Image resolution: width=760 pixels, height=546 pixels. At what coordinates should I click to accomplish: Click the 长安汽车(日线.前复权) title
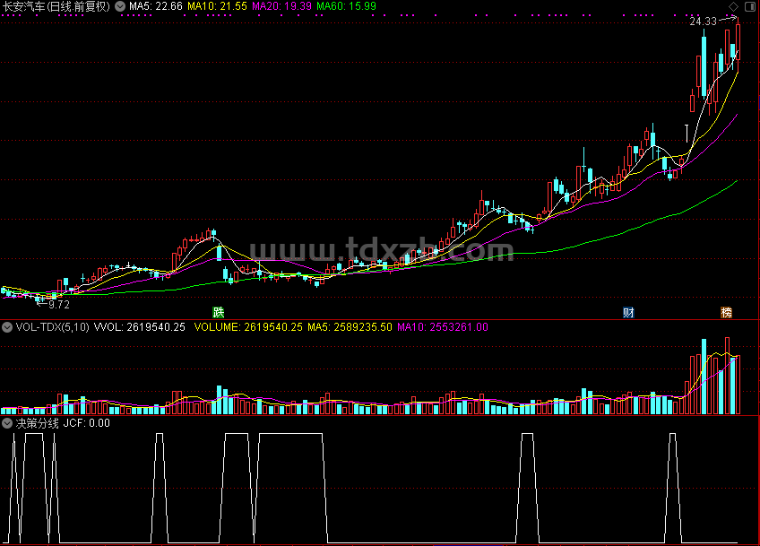click(x=56, y=6)
